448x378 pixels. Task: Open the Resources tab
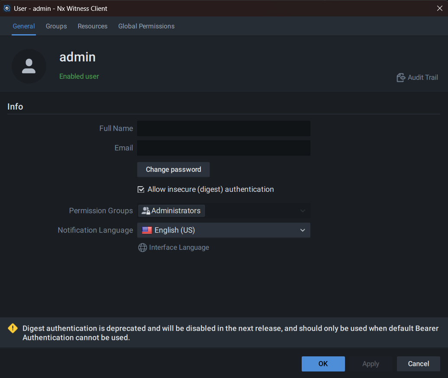point(93,26)
